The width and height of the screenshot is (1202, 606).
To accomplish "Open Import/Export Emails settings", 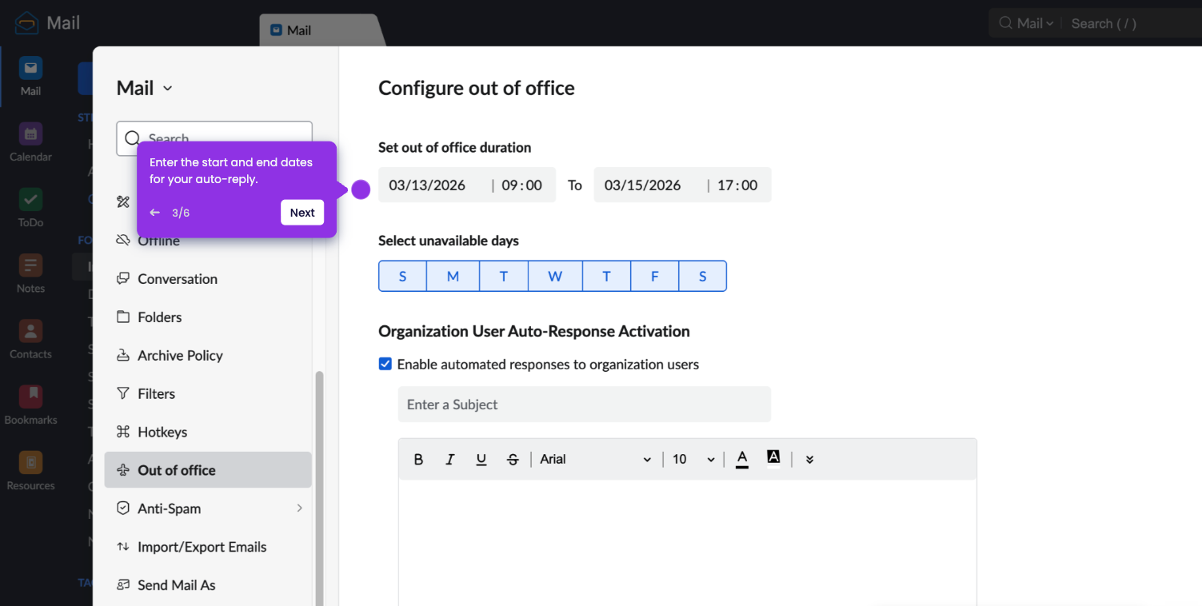I will [x=208, y=547].
